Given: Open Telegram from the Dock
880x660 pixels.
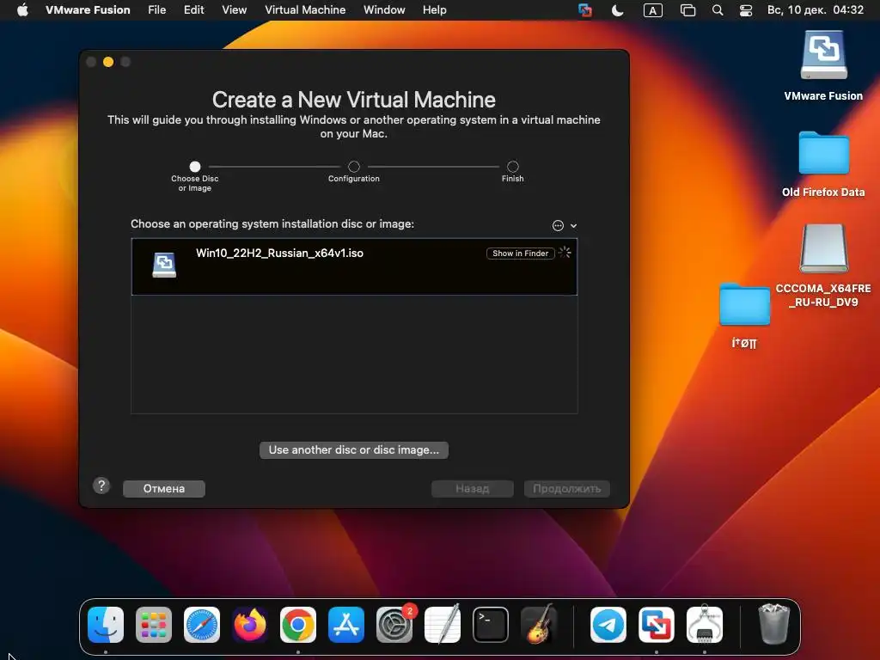Looking at the screenshot, I should (x=608, y=625).
